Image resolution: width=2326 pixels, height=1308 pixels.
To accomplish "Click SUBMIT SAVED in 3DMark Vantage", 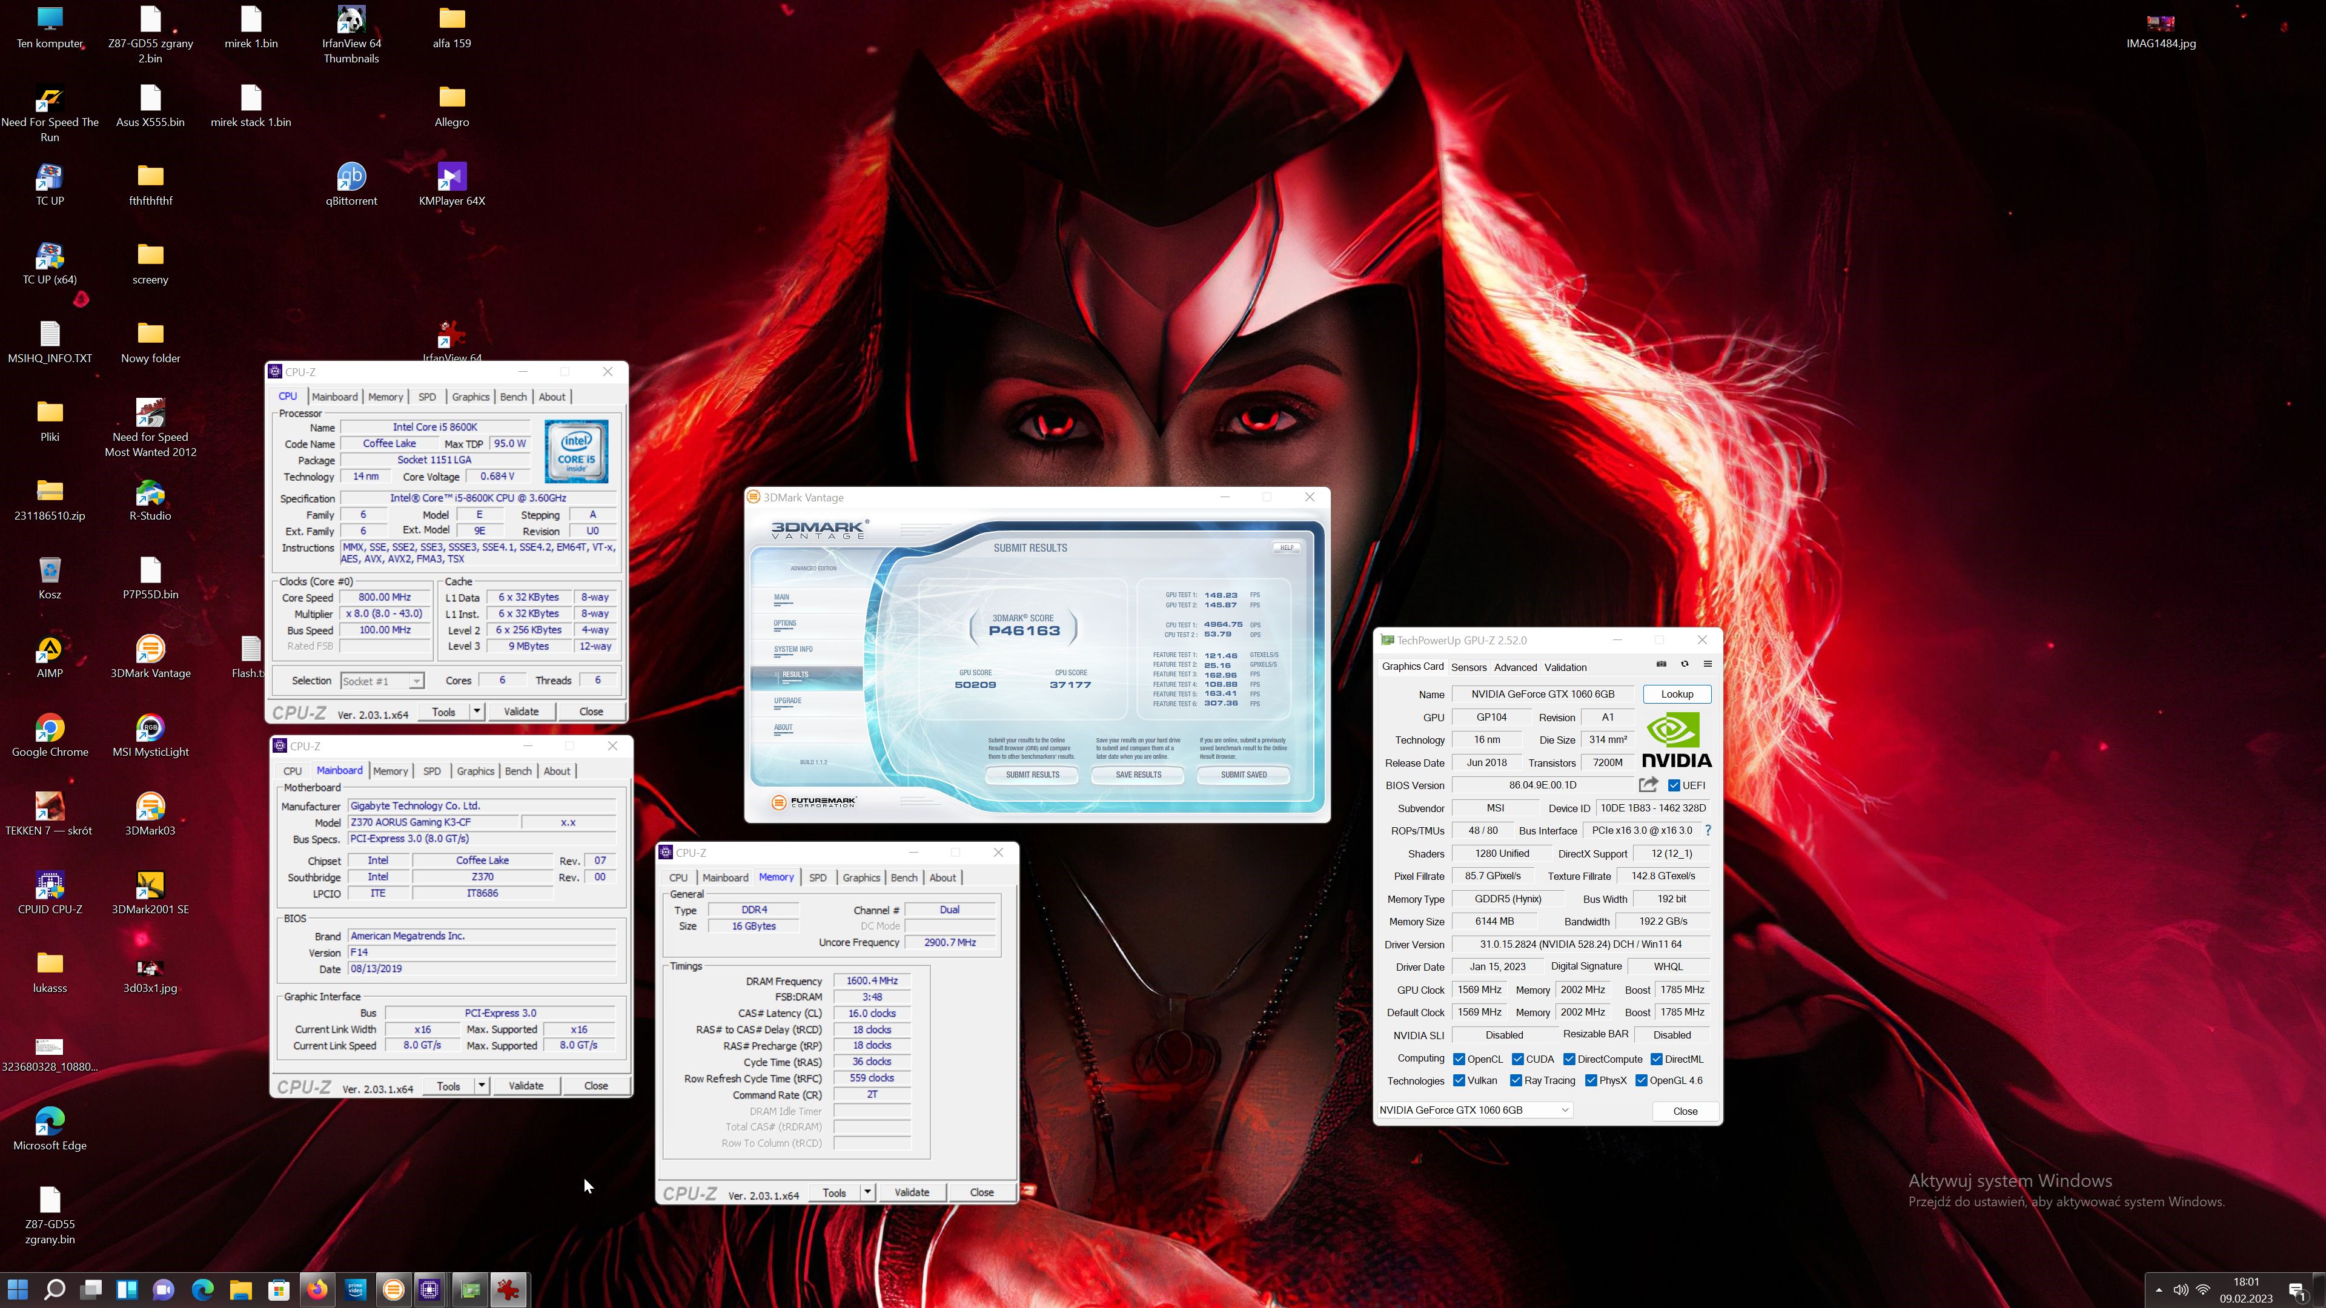I will pyautogui.click(x=1244, y=775).
